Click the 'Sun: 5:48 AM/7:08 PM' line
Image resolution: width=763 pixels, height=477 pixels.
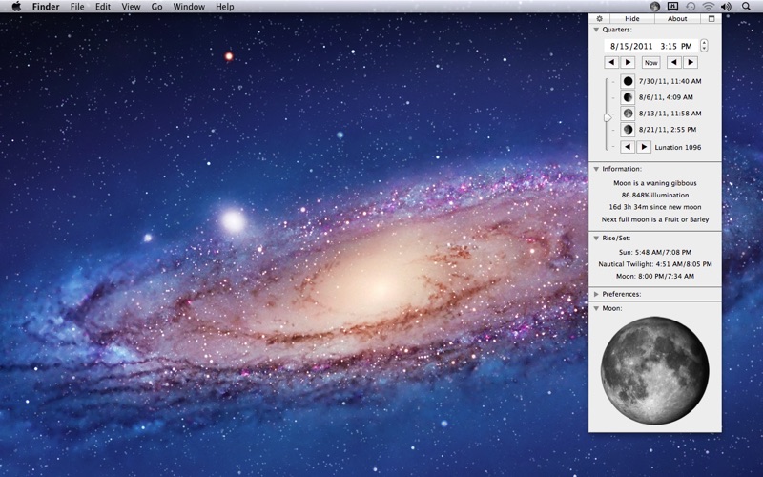pyautogui.click(x=655, y=252)
